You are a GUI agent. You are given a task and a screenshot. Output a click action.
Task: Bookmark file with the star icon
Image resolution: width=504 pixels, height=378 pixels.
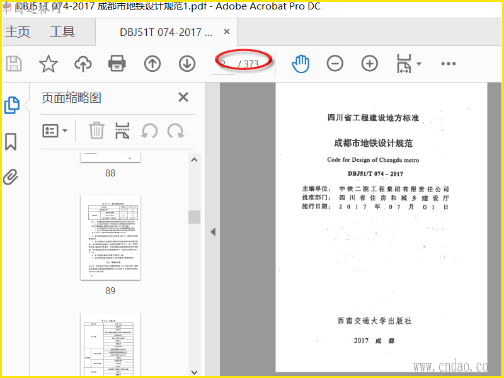pos(49,64)
